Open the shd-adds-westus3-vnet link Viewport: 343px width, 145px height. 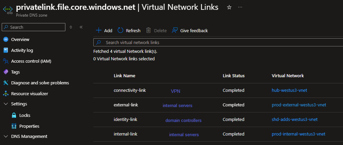coord(295,119)
